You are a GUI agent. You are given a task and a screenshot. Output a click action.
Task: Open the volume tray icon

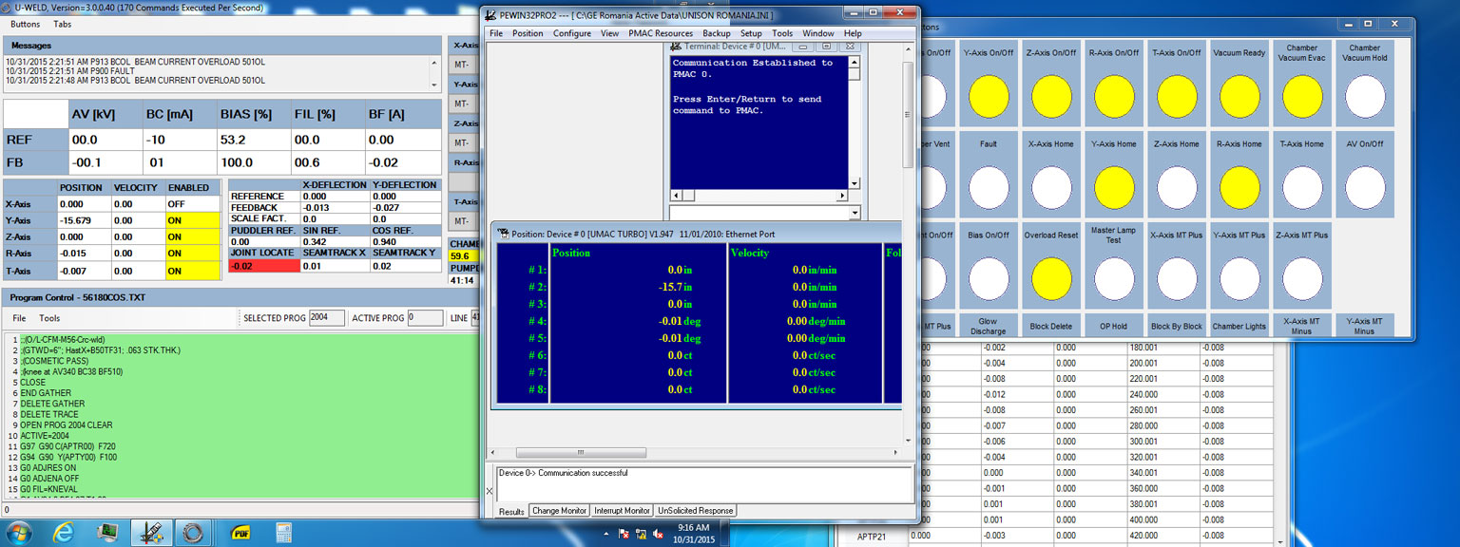[658, 534]
